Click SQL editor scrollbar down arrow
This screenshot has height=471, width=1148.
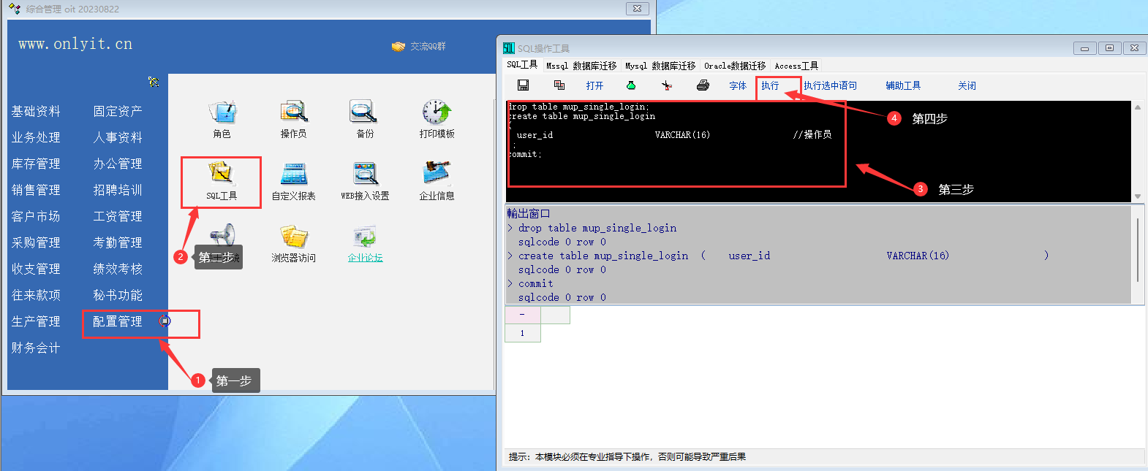tap(1137, 196)
